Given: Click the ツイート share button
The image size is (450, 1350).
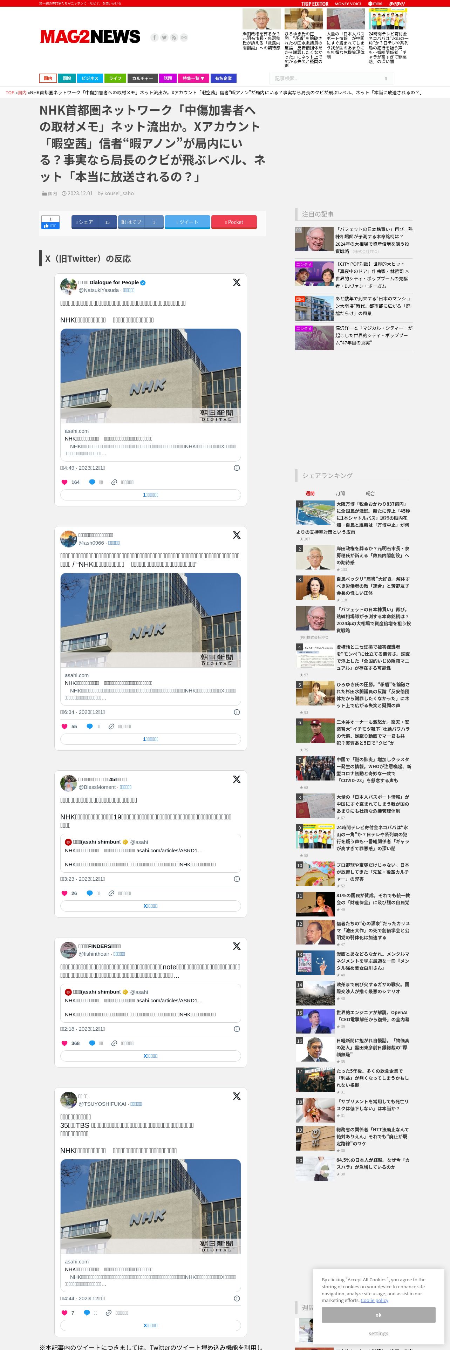Looking at the screenshot, I should tap(187, 222).
